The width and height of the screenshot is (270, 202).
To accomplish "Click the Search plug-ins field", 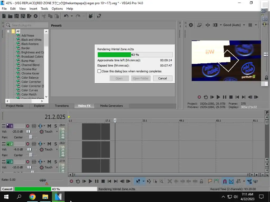I will click(27, 25).
